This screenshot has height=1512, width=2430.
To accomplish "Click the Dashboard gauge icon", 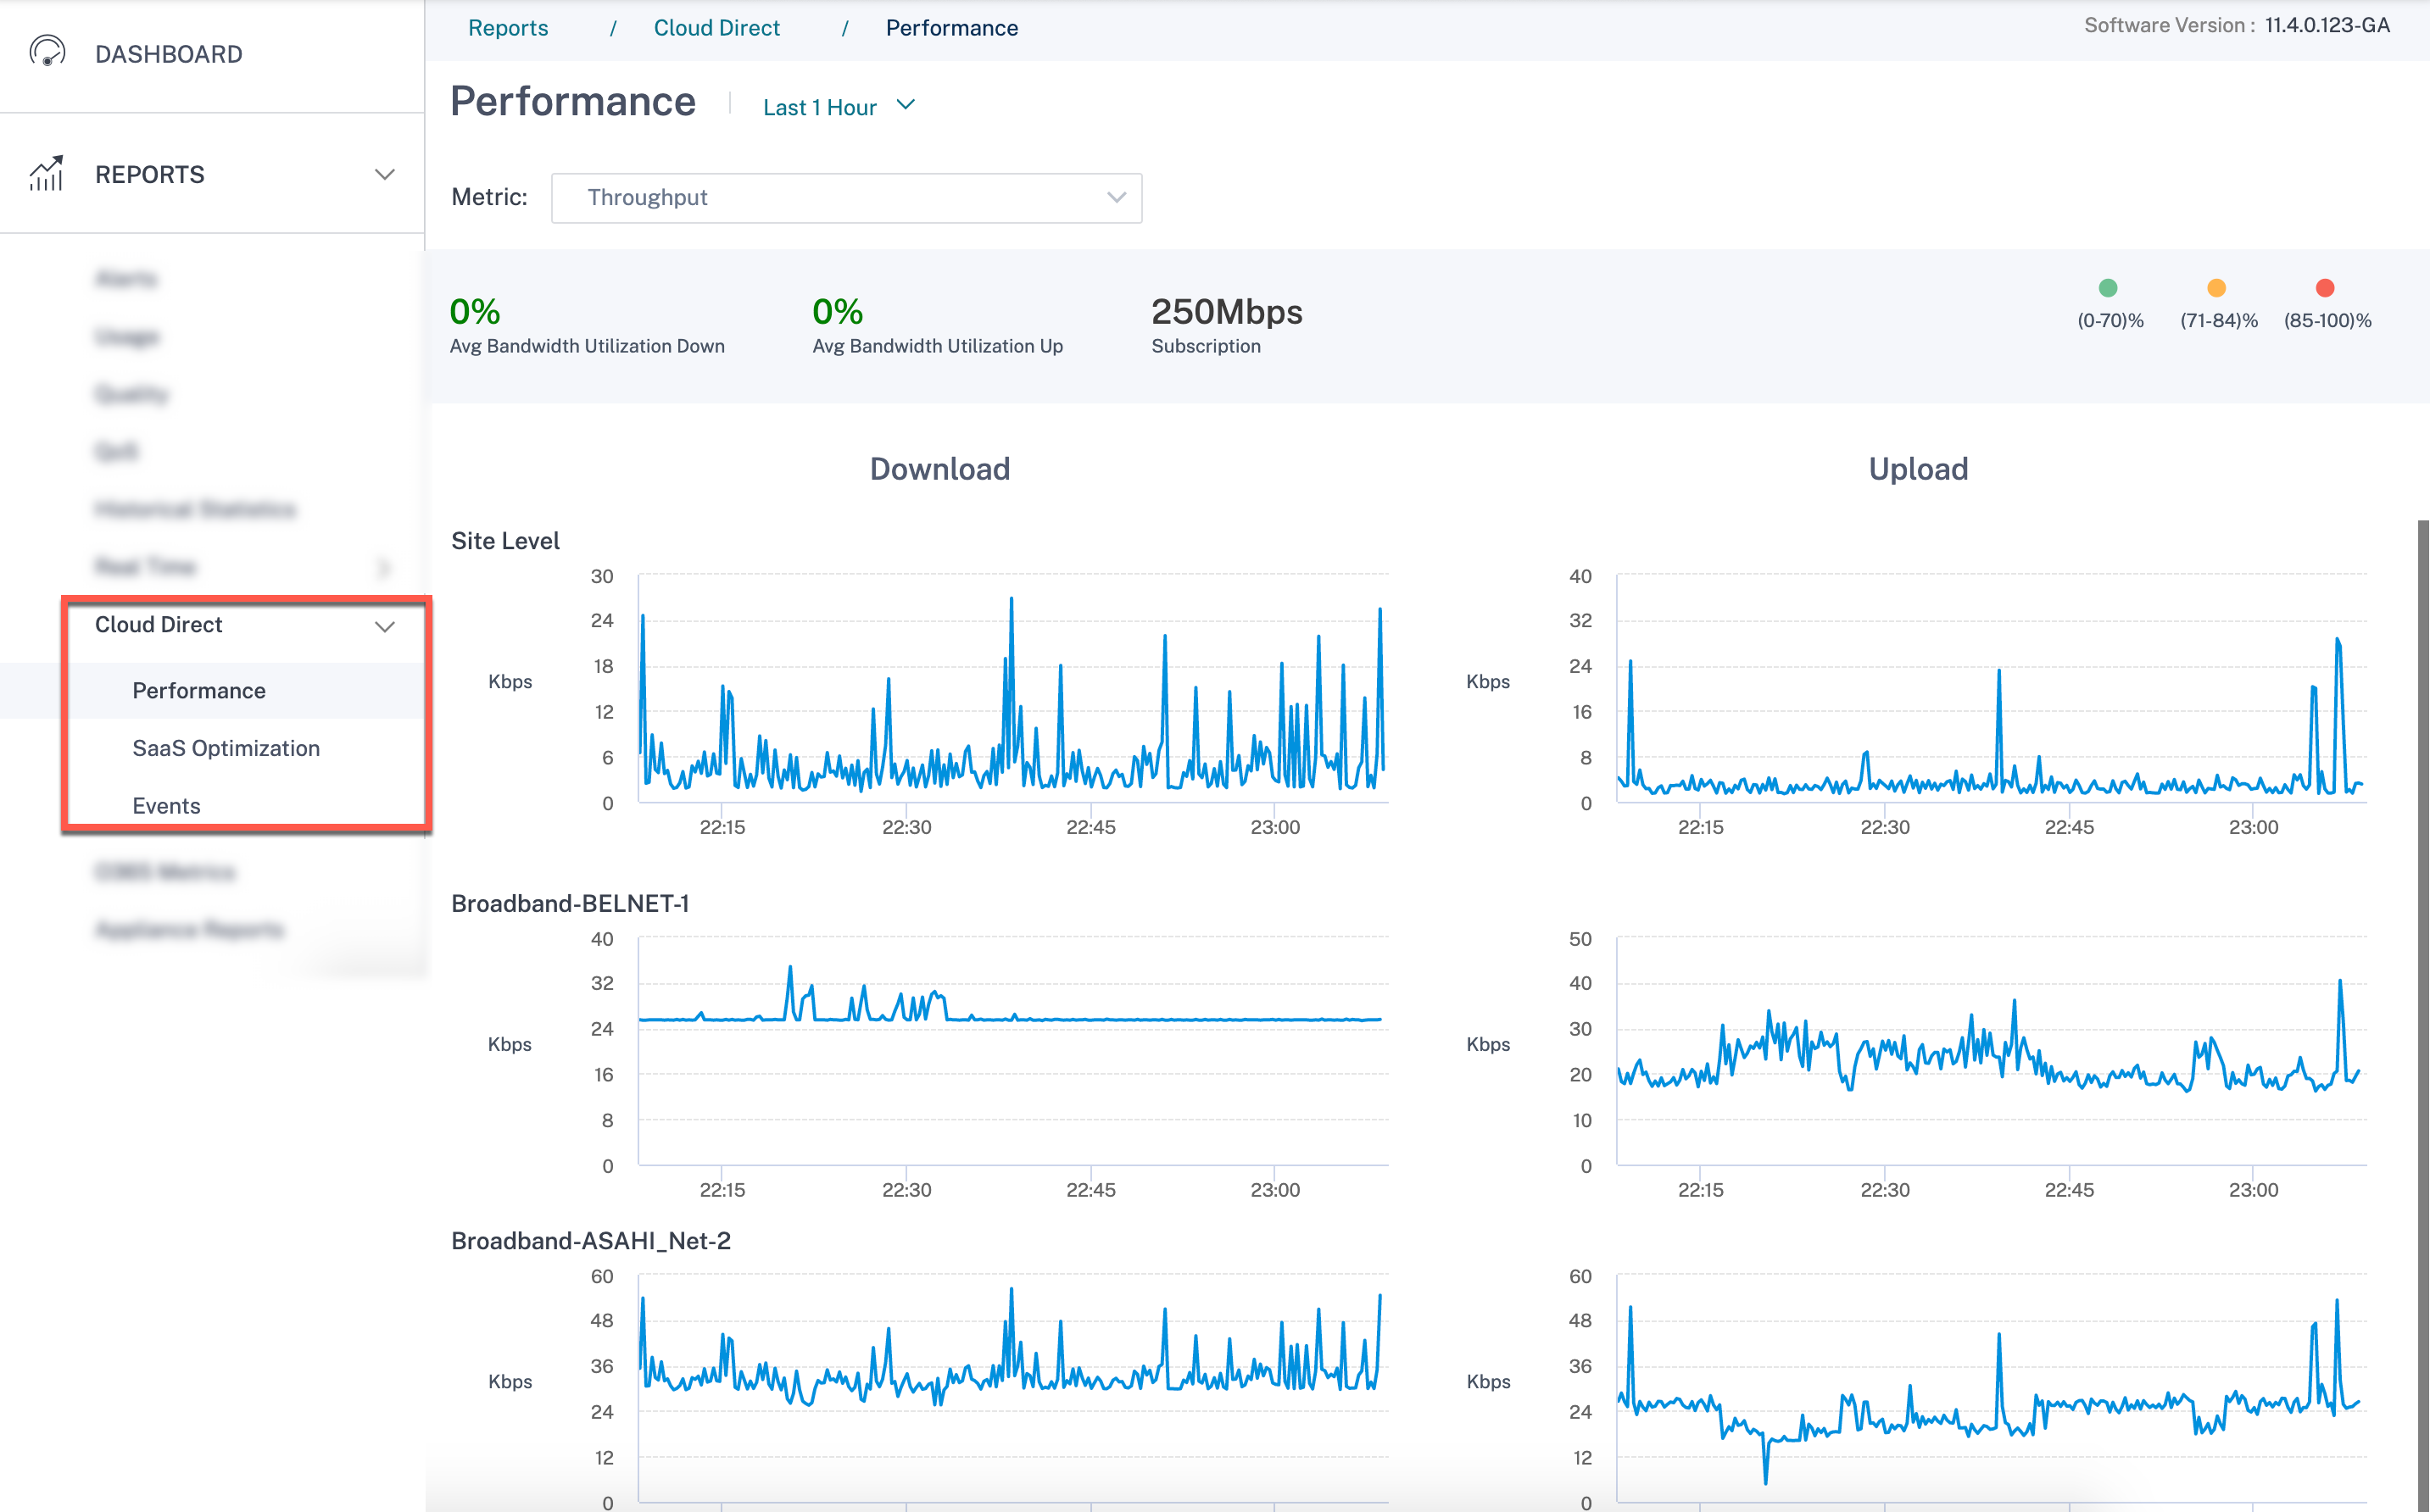I will [x=47, y=52].
